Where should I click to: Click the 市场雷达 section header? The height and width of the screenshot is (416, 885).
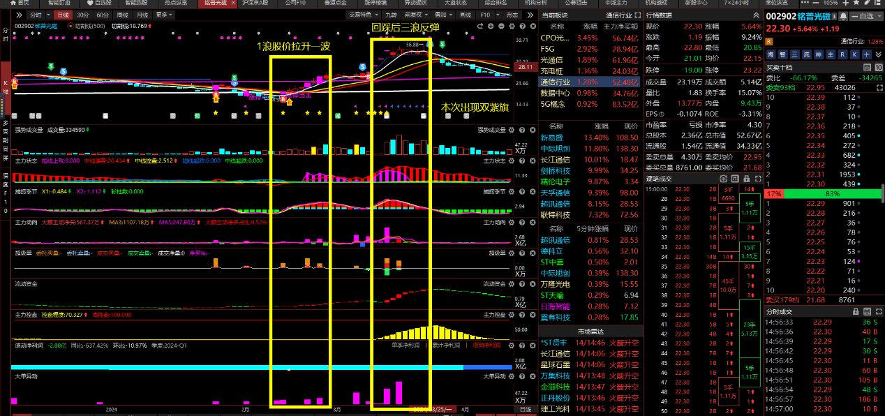[590, 331]
